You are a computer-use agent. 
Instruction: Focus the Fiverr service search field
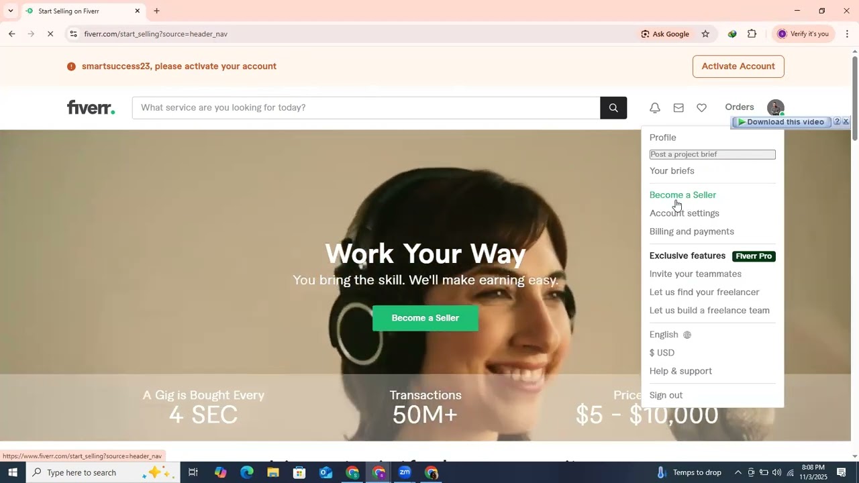366,107
